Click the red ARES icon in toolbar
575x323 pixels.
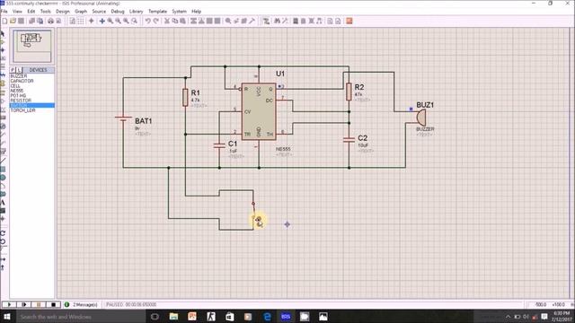(x=349, y=22)
